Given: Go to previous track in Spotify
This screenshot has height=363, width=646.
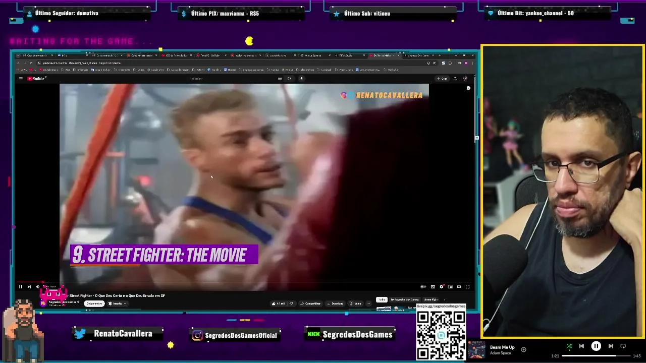Looking at the screenshot, I should [581, 346].
